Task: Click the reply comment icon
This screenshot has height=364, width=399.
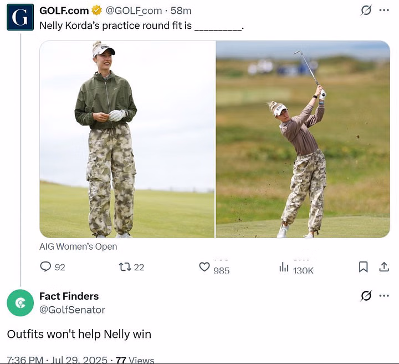Action: (x=45, y=267)
